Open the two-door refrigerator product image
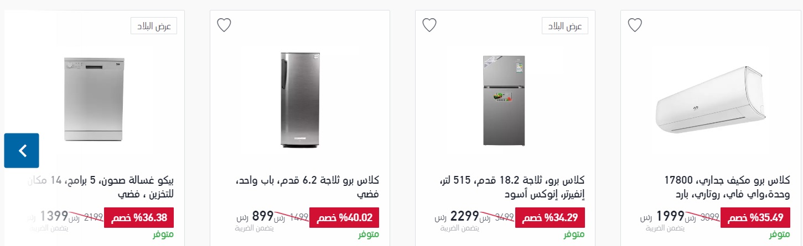This screenshot has width=803, height=246. pos(504,100)
